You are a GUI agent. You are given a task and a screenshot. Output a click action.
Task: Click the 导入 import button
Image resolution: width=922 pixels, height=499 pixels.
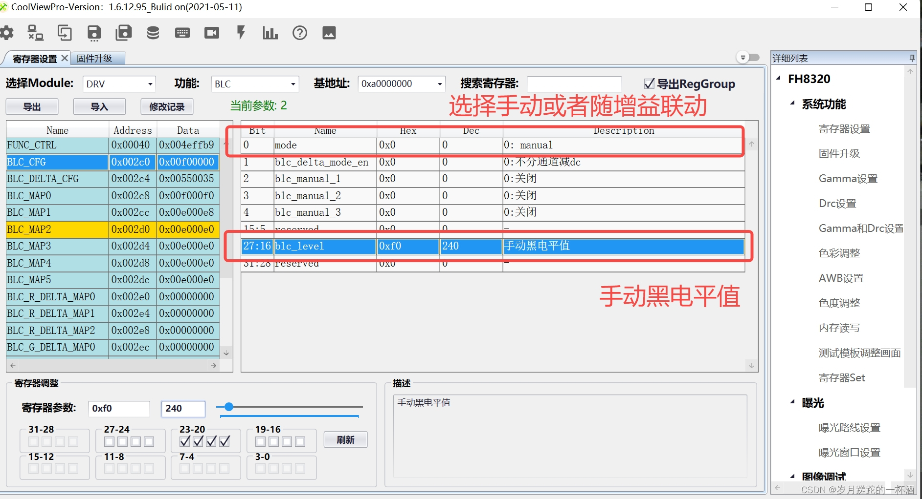tap(99, 106)
